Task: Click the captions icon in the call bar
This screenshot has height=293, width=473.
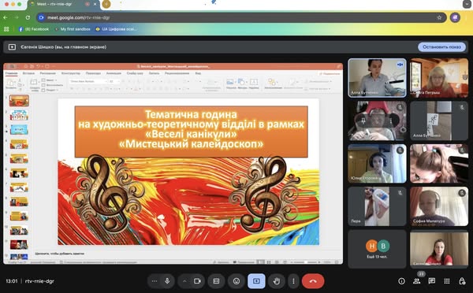Action: [x=216, y=281]
